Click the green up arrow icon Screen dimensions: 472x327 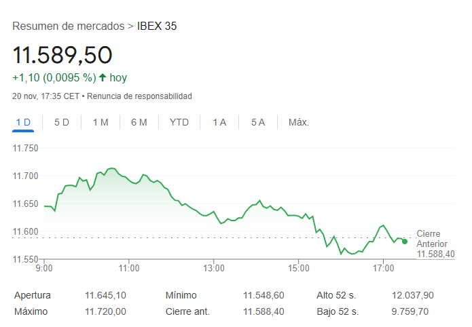tap(103, 77)
